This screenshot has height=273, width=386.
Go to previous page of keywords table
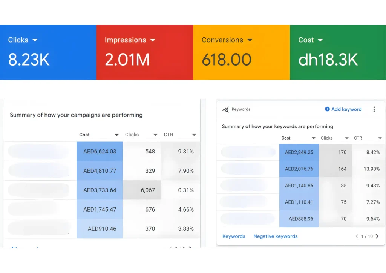357,236
